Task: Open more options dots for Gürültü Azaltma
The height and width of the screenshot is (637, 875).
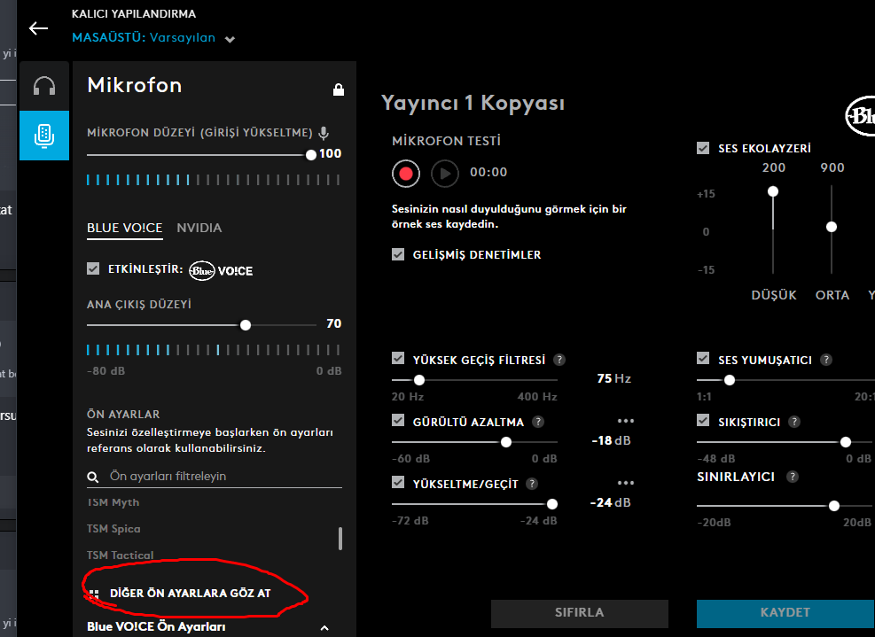Action: 626,421
